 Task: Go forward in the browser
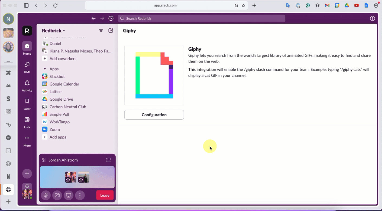tap(46, 5)
